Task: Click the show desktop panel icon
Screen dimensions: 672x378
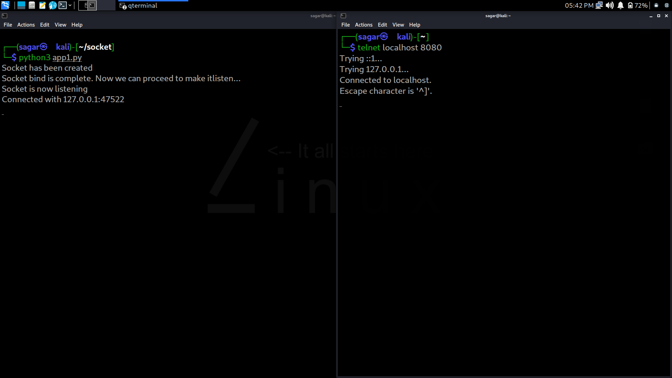Action: (21, 5)
